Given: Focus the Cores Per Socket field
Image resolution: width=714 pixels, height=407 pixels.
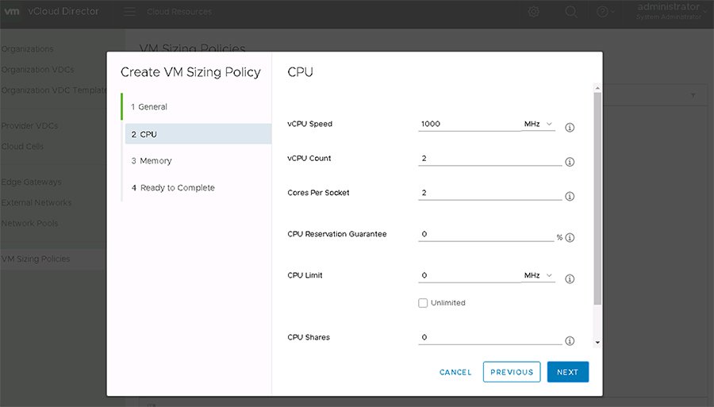Looking at the screenshot, I should point(490,193).
